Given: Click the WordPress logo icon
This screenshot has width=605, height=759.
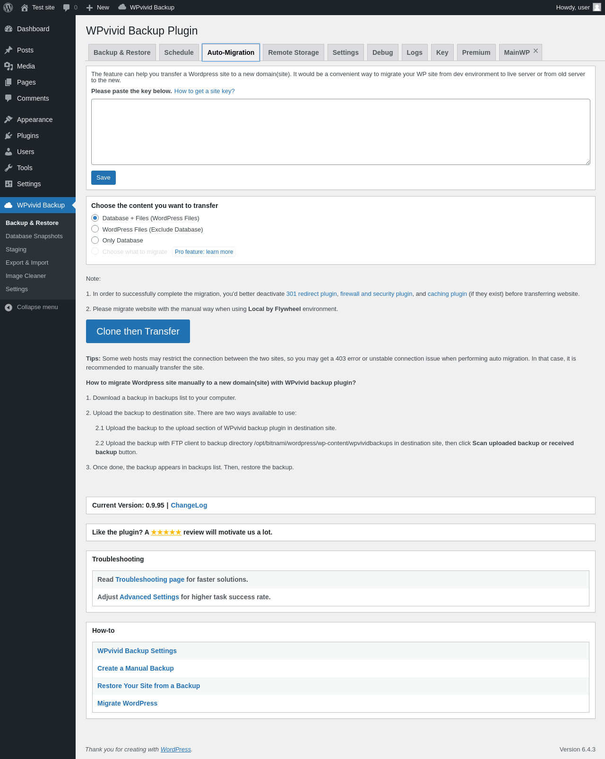Looking at the screenshot, I should [x=8, y=8].
